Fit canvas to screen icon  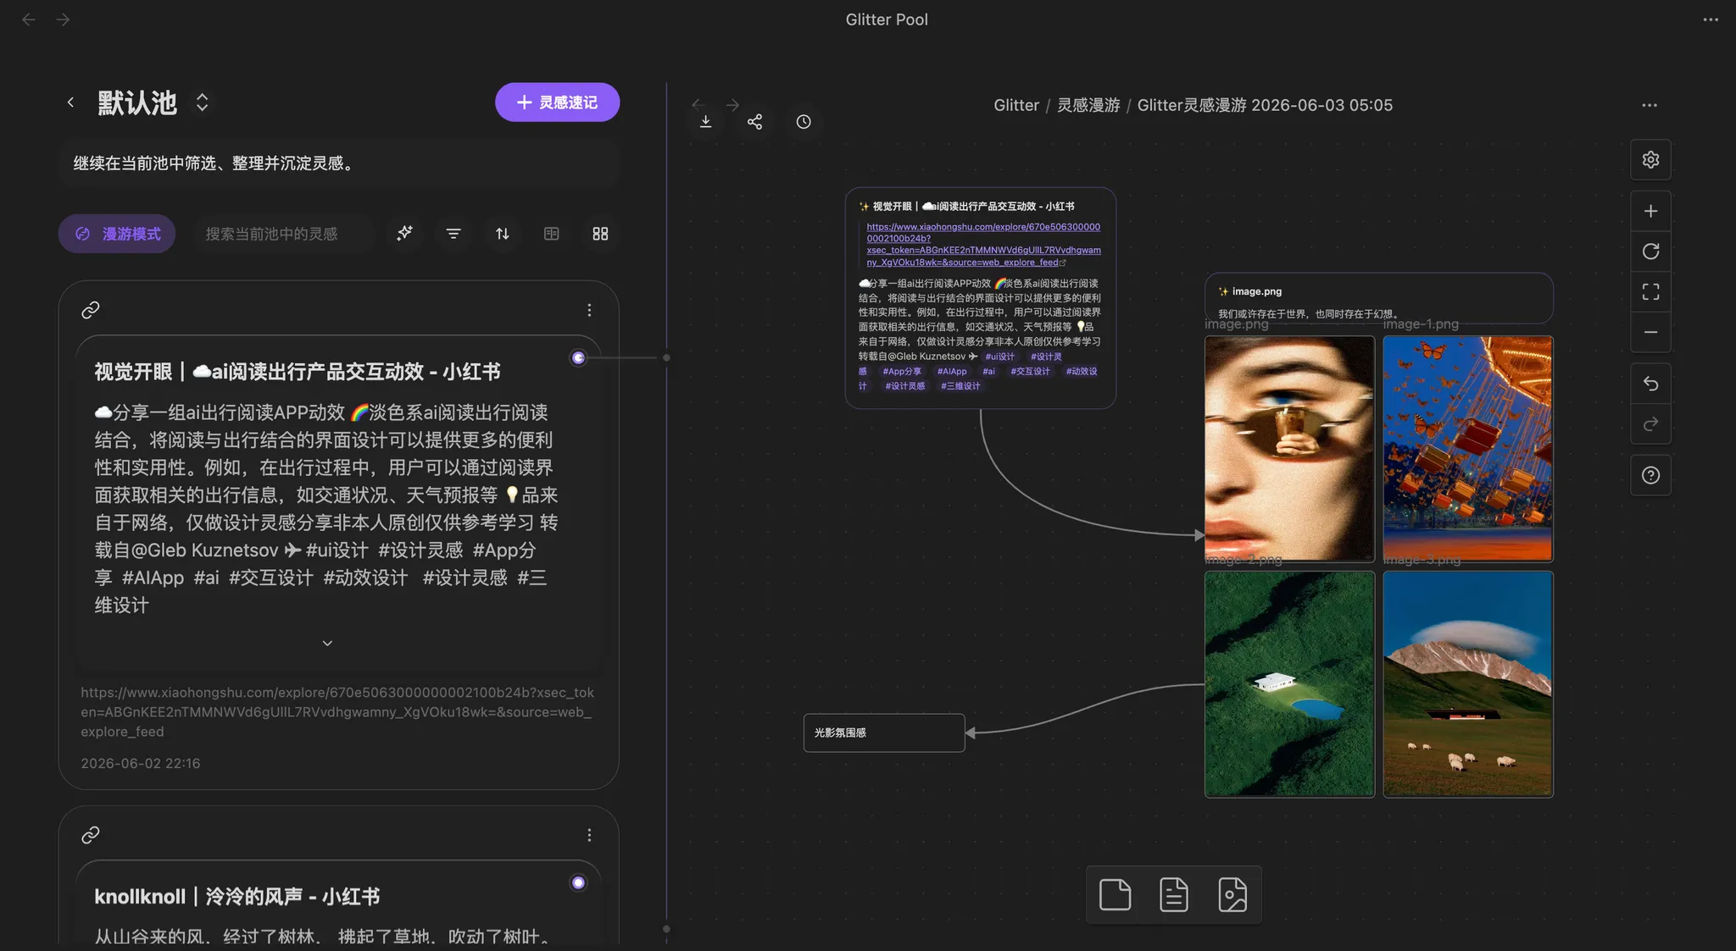pos(1650,292)
